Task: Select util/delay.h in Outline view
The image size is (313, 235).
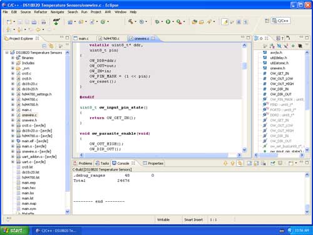Action: [279, 58]
